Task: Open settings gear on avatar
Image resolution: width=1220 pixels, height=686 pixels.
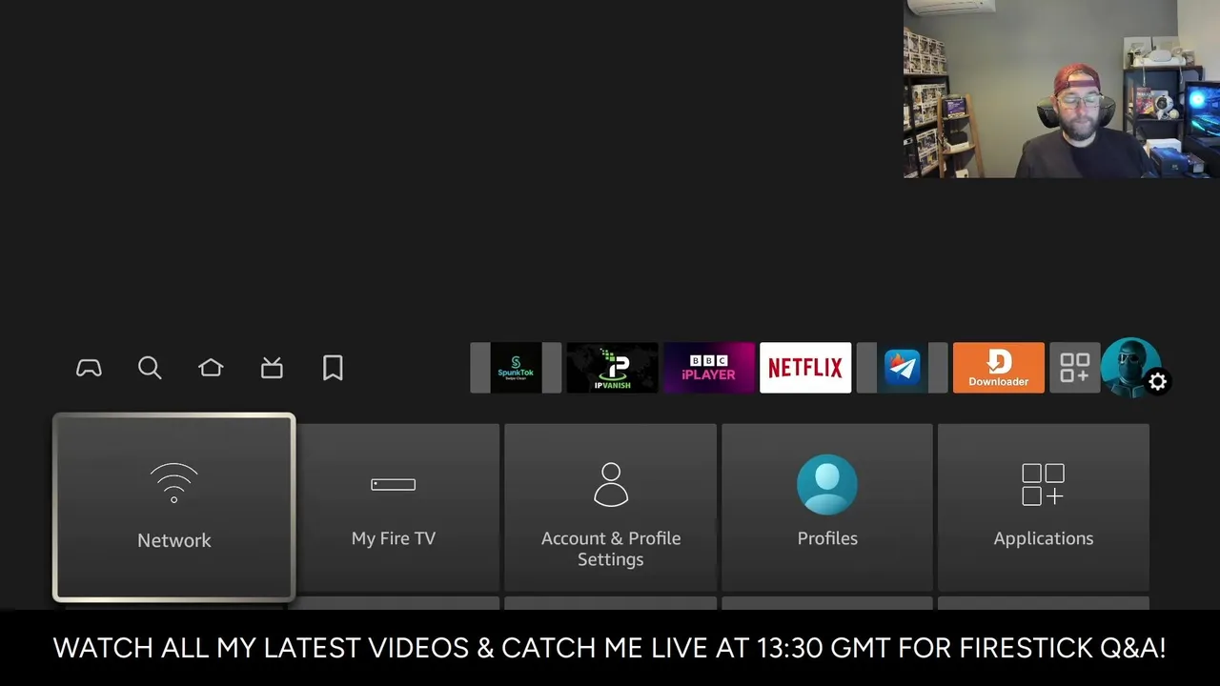Action: tap(1157, 382)
